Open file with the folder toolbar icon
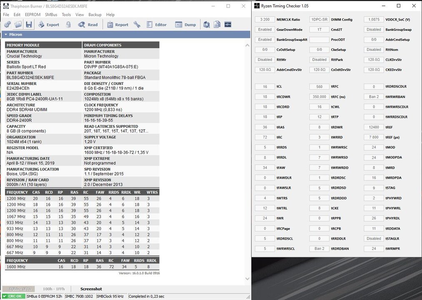 [x=18, y=25]
